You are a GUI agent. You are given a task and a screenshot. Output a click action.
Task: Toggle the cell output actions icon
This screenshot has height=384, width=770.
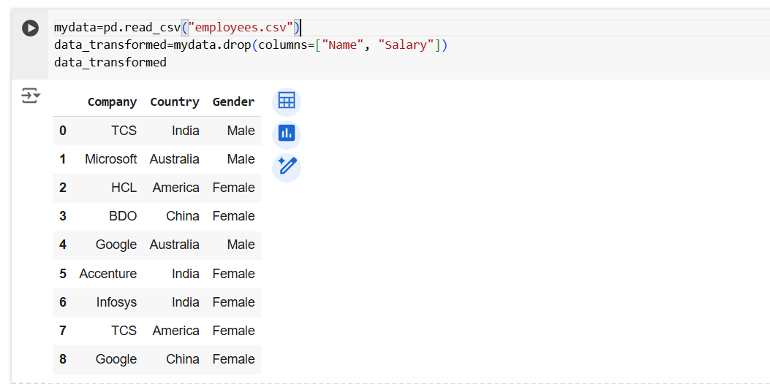(x=30, y=96)
